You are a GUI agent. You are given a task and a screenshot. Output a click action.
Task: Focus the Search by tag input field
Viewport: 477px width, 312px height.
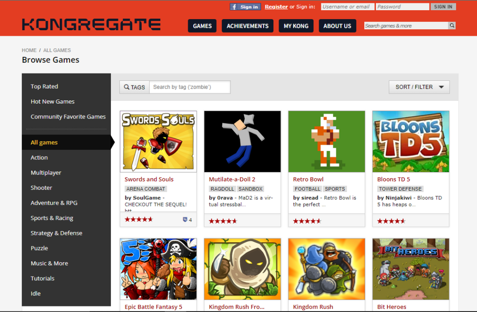190,87
